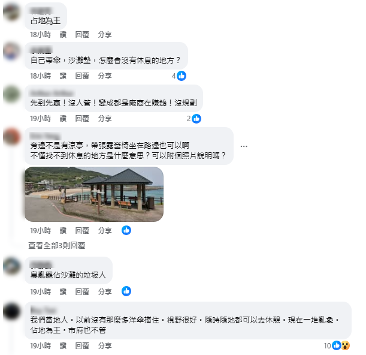Reply to 自己帶傘 comment via 回覆

(82, 76)
